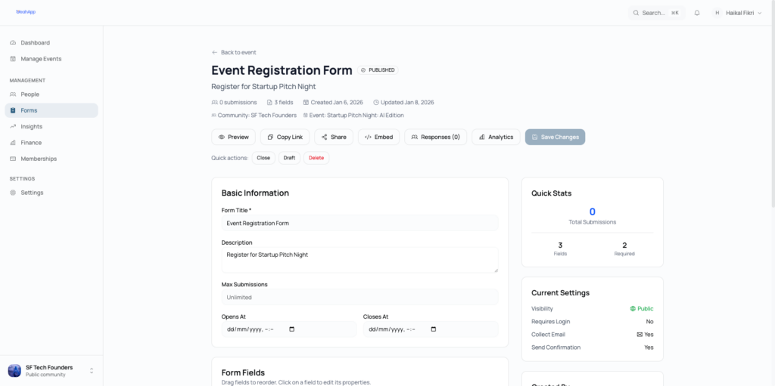
Task: Open Memberships in the sidebar
Action: [x=39, y=159]
